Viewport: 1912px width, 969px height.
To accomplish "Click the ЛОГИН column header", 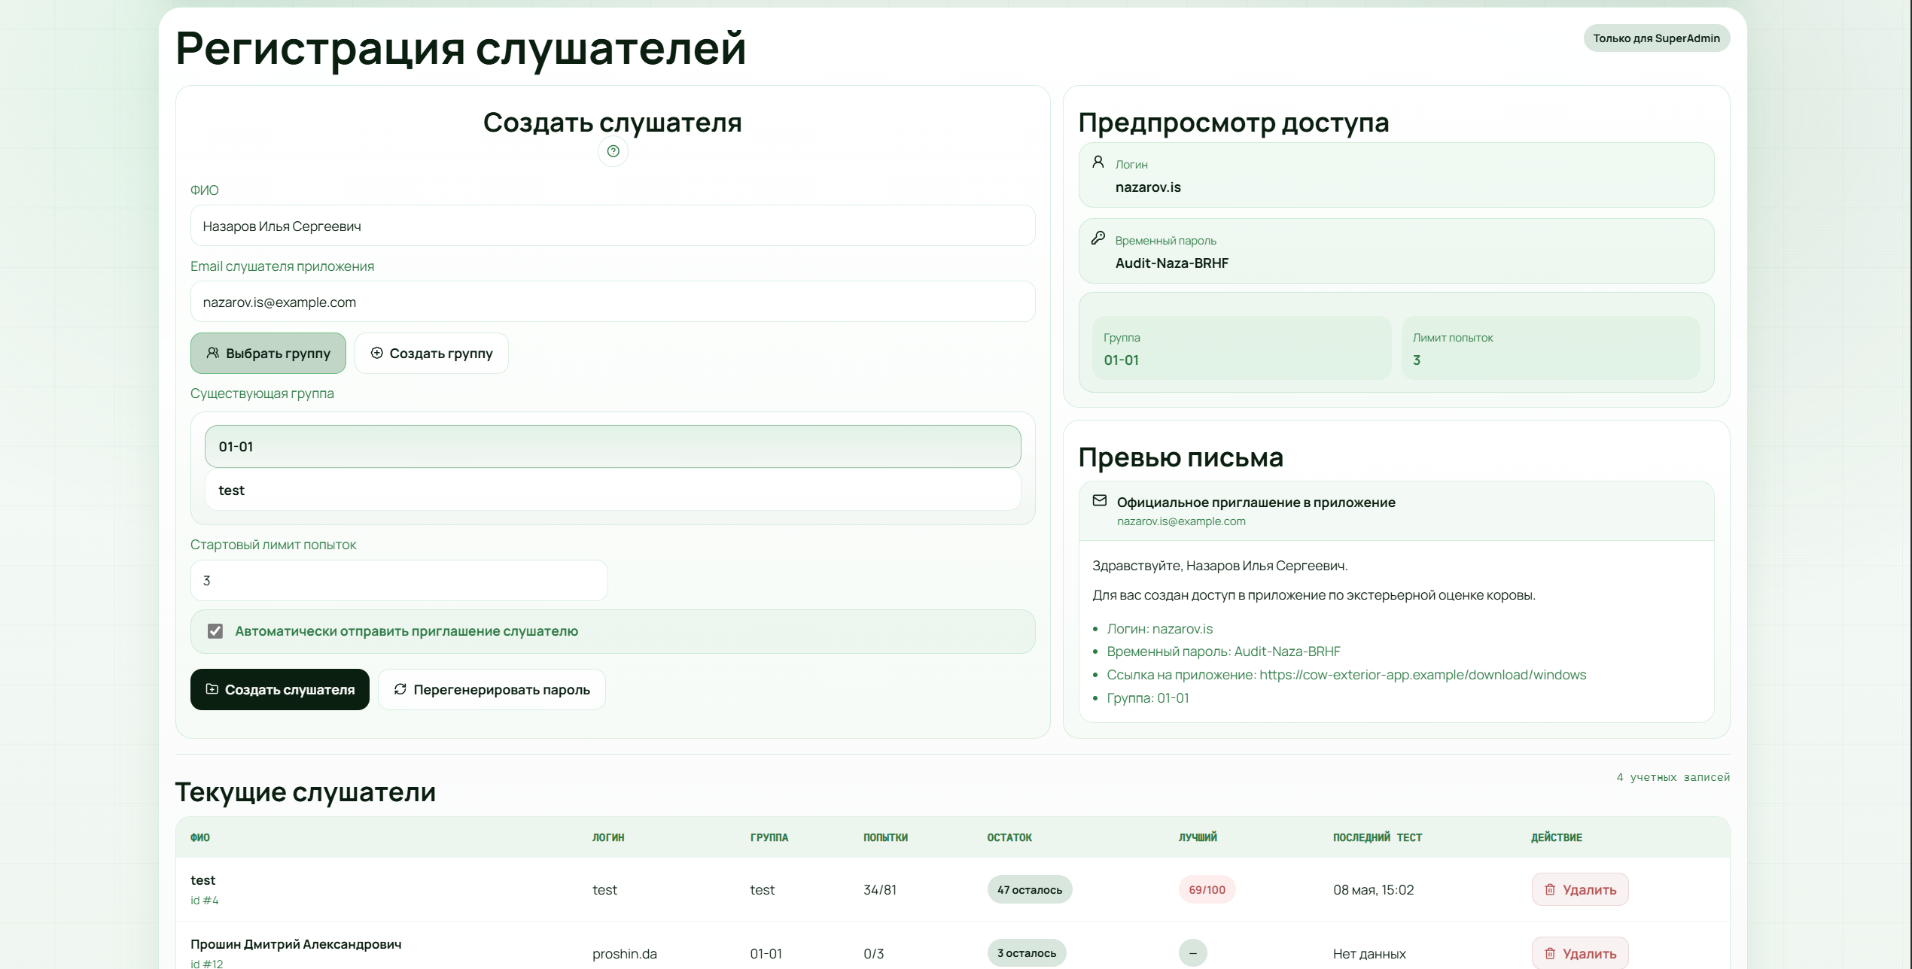I will tap(608, 837).
